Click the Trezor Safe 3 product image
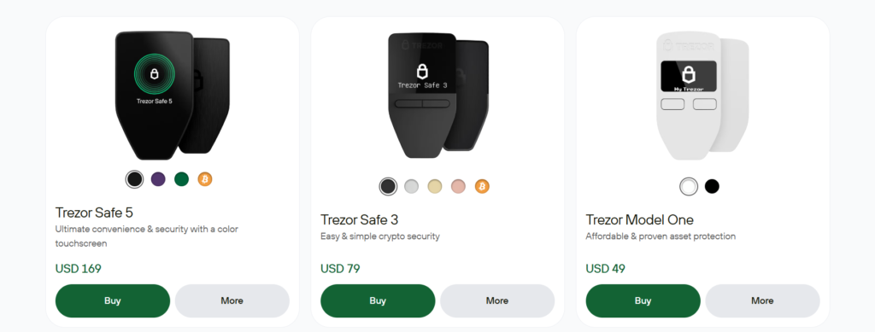The height and width of the screenshot is (332, 875). coord(438,96)
